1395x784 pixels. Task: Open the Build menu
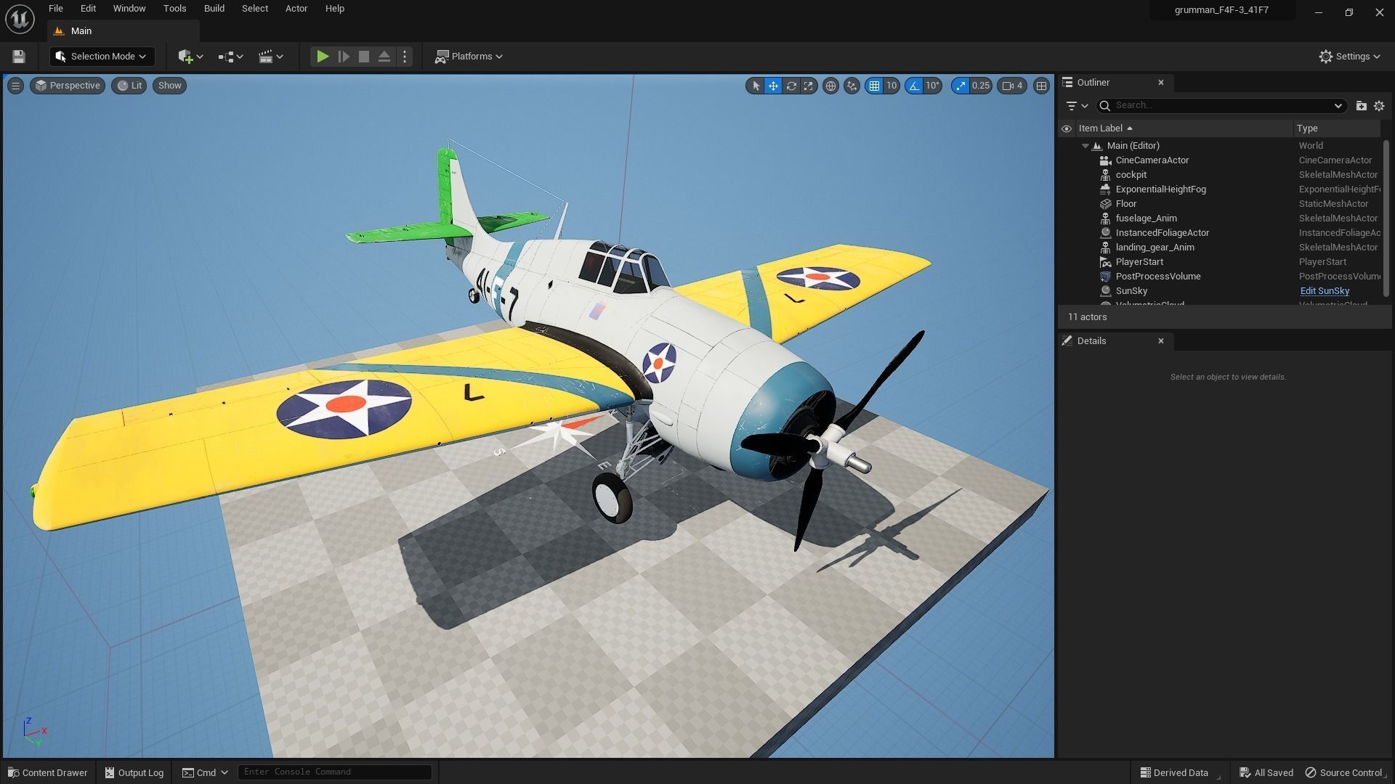click(214, 9)
